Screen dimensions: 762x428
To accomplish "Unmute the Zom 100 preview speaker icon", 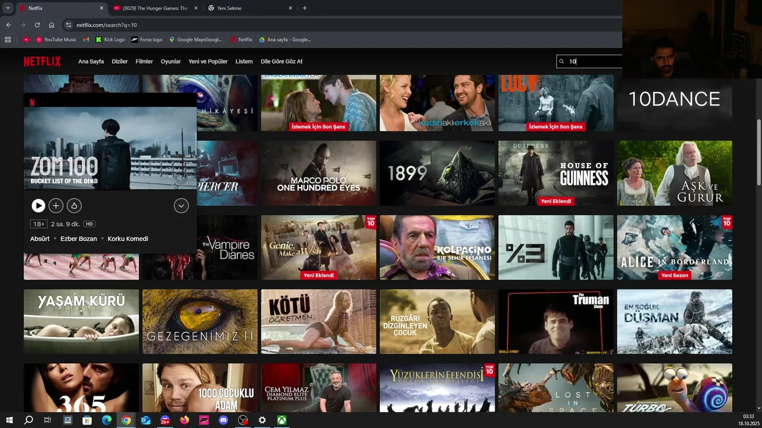I will 180,177.
